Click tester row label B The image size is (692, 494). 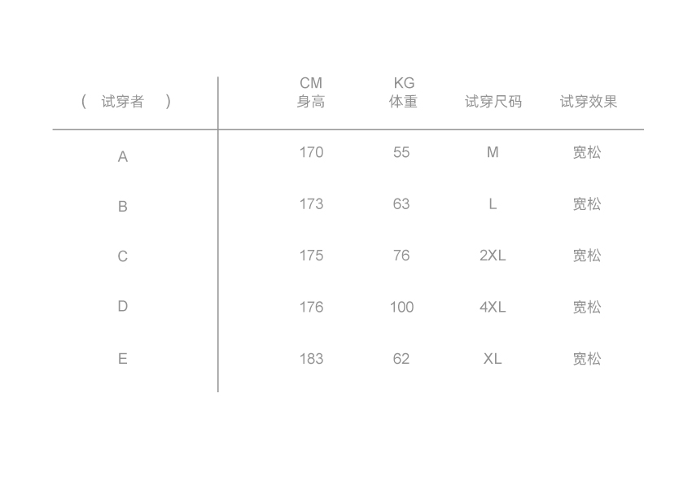[x=123, y=207]
